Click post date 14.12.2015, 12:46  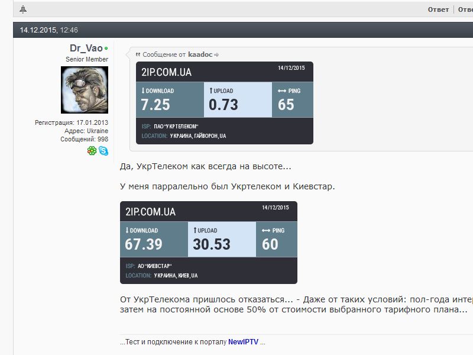(x=49, y=30)
